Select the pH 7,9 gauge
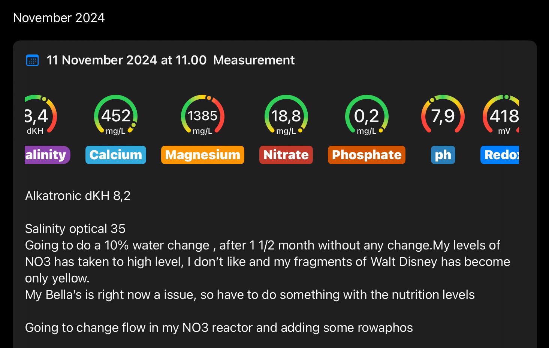The width and height of the screenshot is (549, 348). pos(443,115)
